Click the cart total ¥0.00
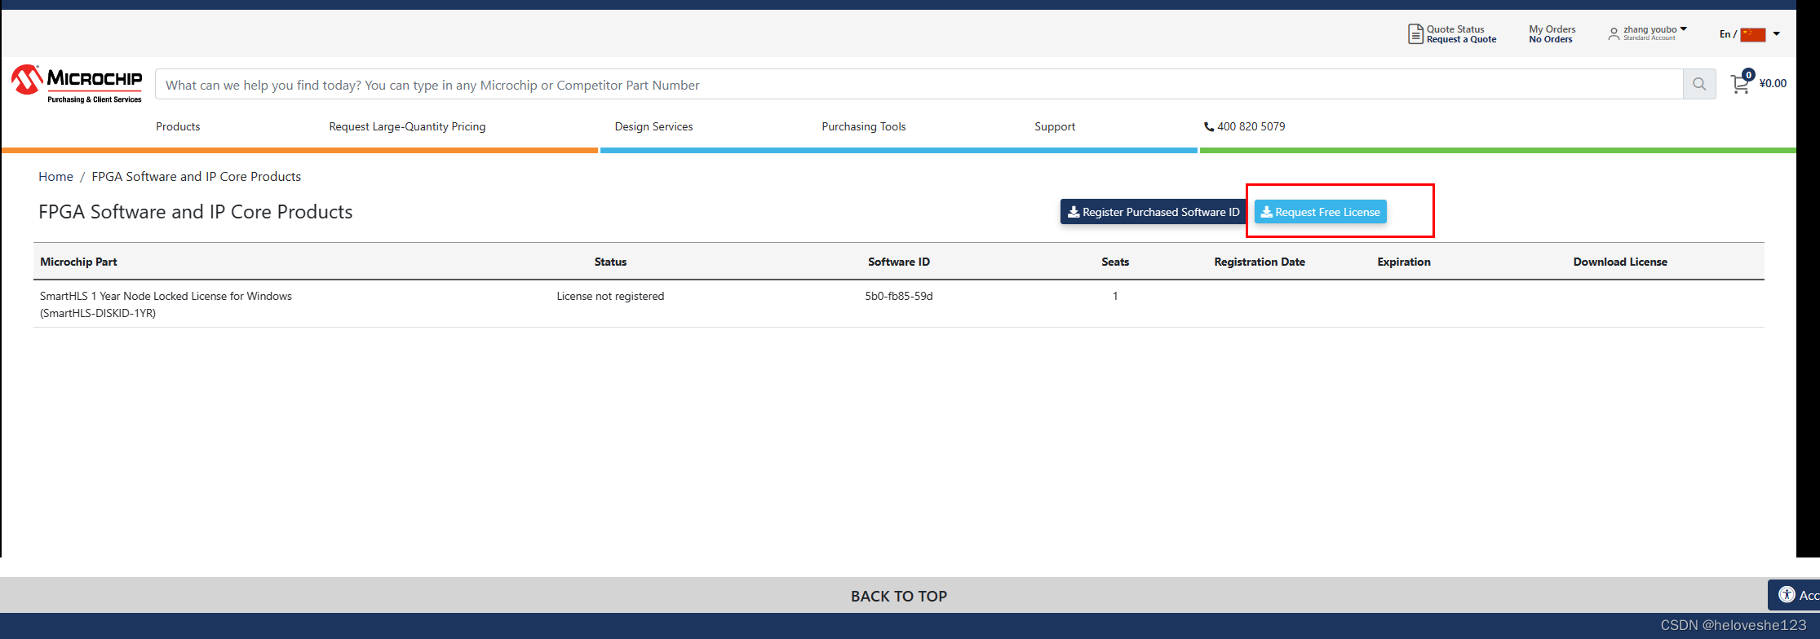The width and height of the screenshot is (1820, 639). coord(1773,83)
